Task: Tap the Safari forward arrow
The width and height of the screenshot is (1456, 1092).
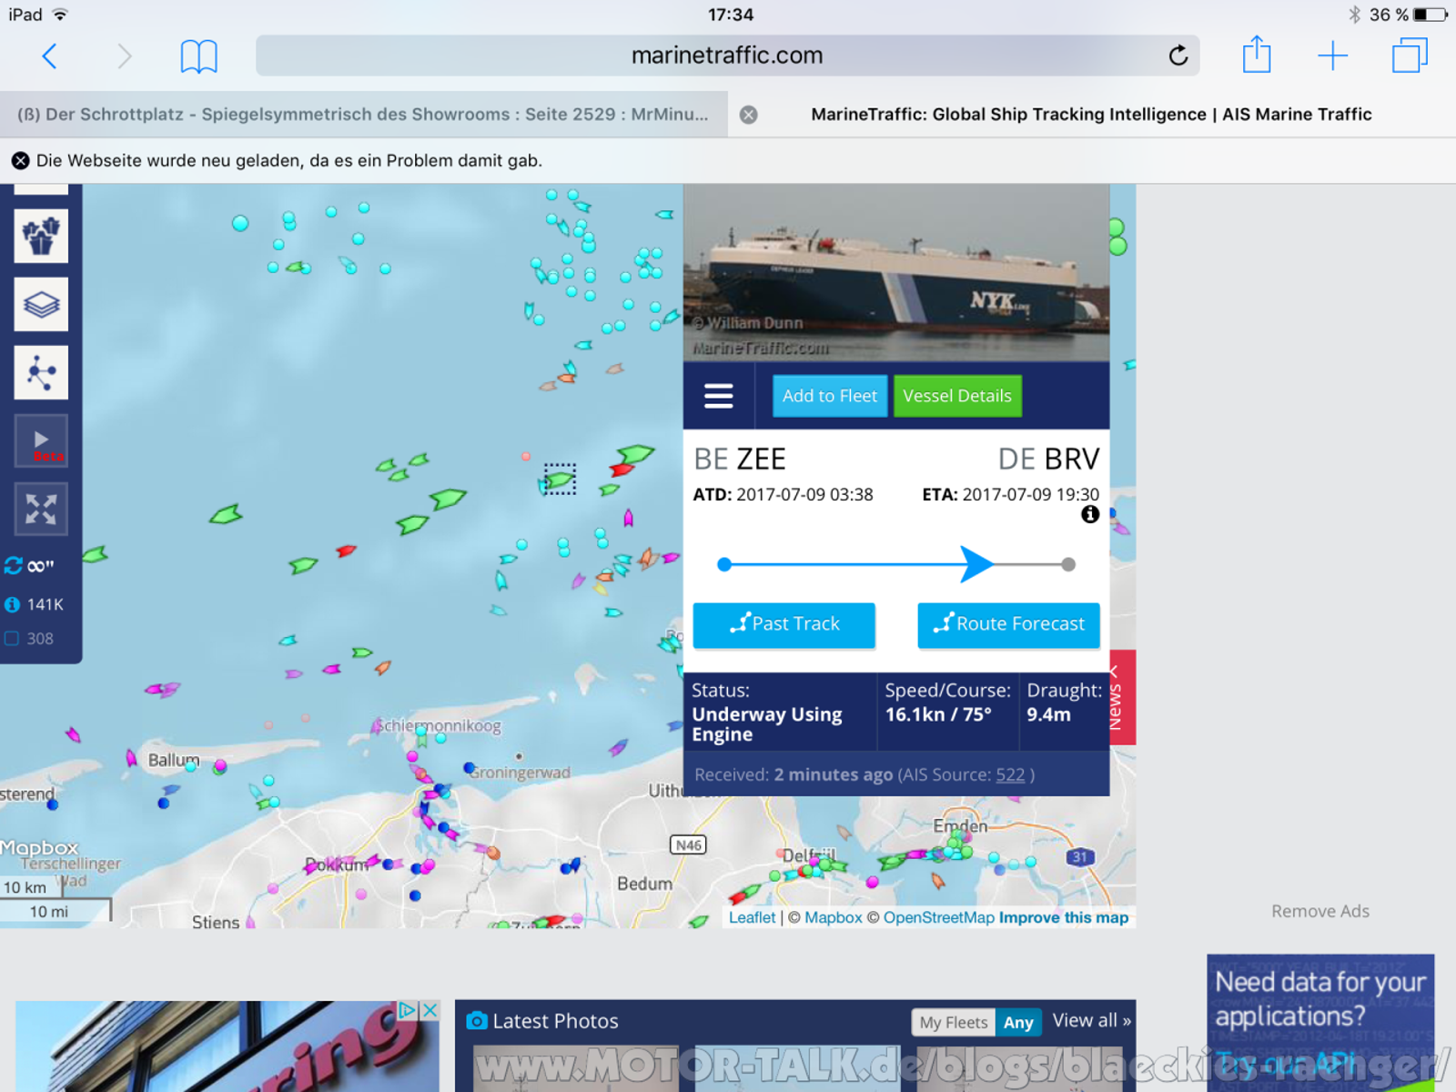Action: tap(124, 56)
